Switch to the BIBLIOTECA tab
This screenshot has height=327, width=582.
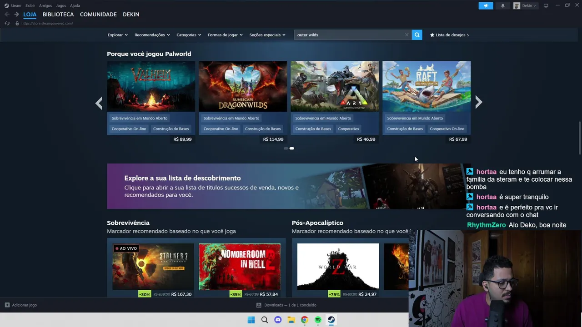(58, 15)
